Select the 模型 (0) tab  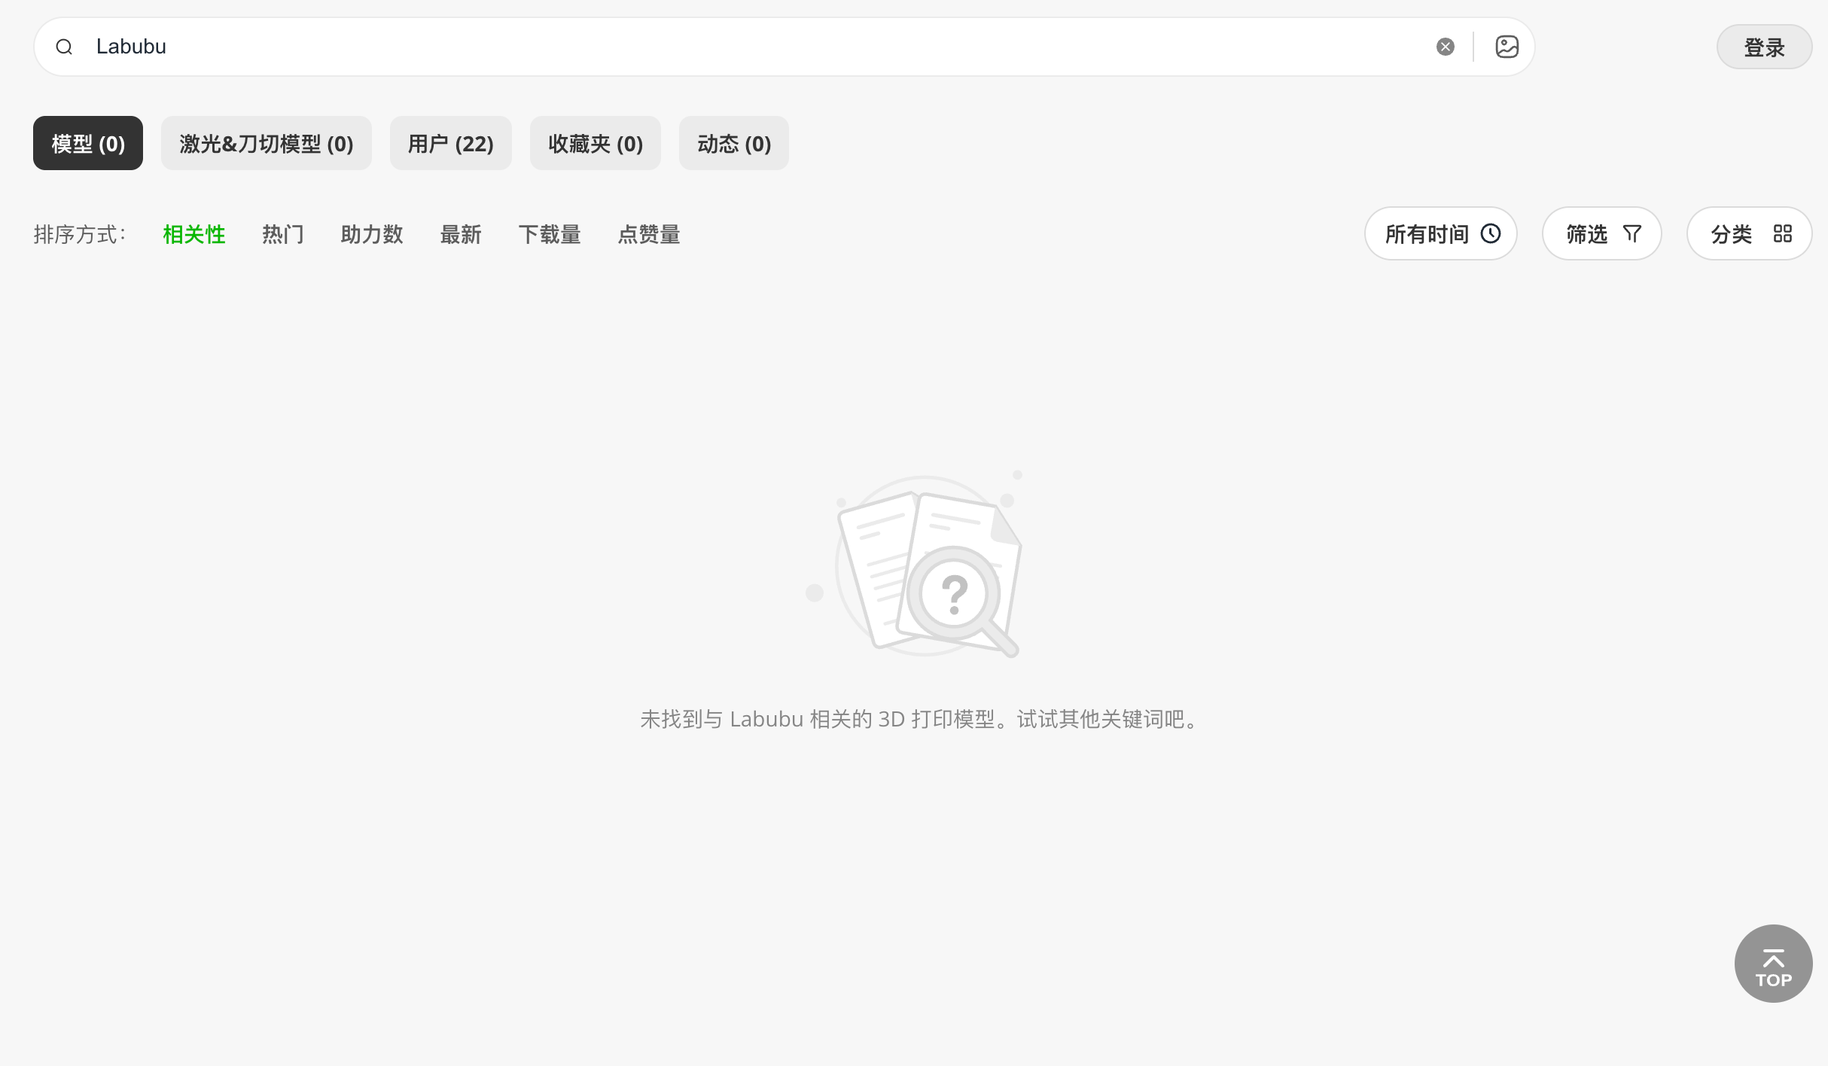coord(88,143)
